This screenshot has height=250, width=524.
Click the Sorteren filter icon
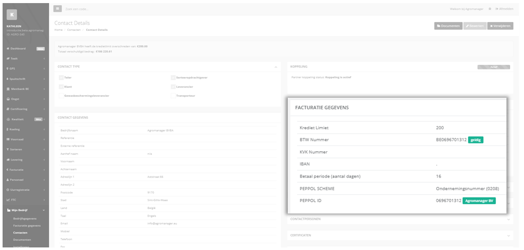[8, 149]
